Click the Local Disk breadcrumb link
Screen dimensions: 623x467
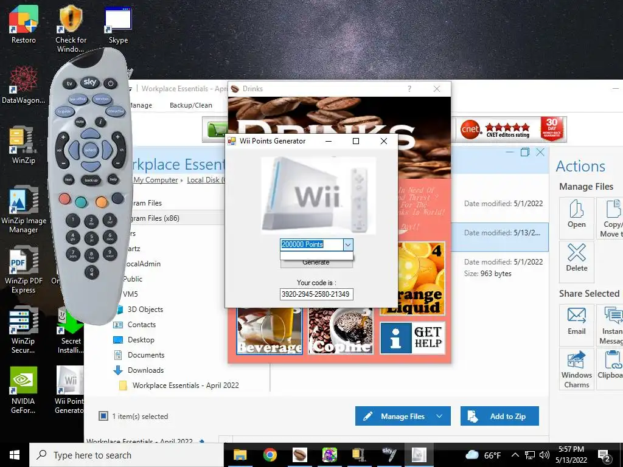(206, 180)
